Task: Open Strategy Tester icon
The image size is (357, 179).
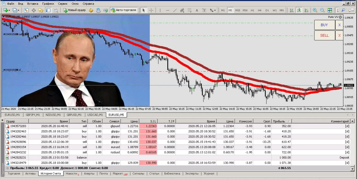Action: (56, 10)
